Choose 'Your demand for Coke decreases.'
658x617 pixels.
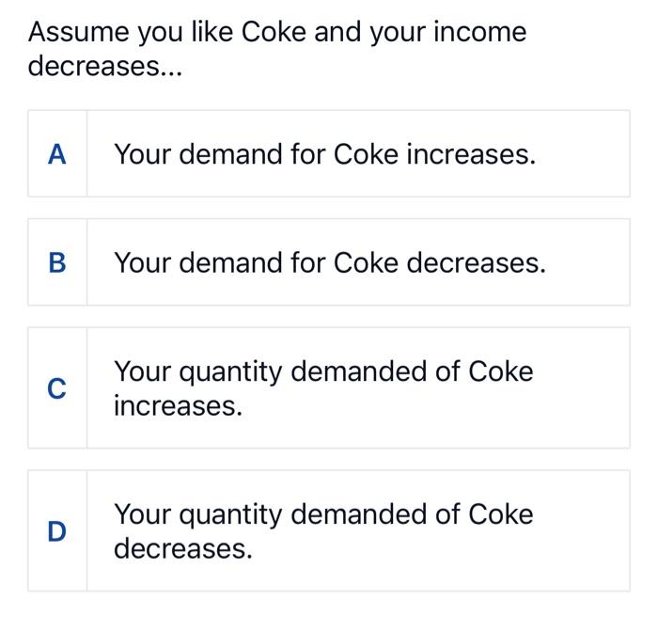pyautogui.click(x=329, y=262)
